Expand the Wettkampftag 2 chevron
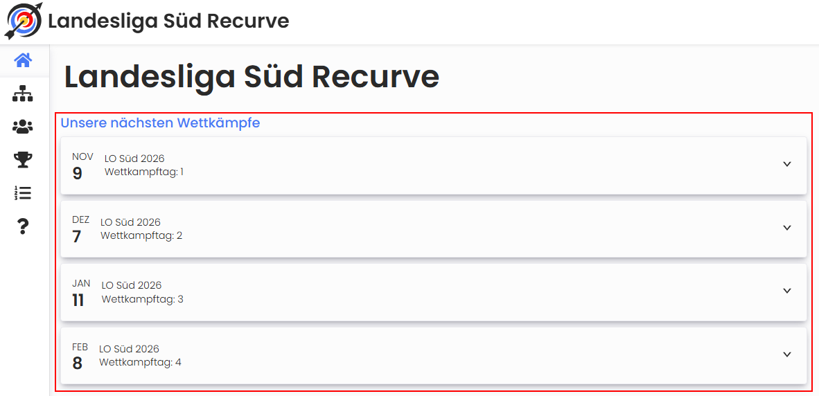 click(786, 228)
